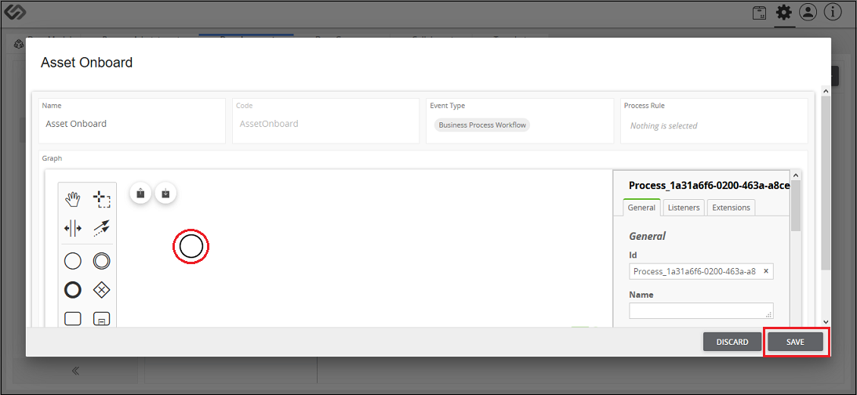The image size is (857, 395).
Task: Open the information icon in top bar
Action: [x=833, y=13]
